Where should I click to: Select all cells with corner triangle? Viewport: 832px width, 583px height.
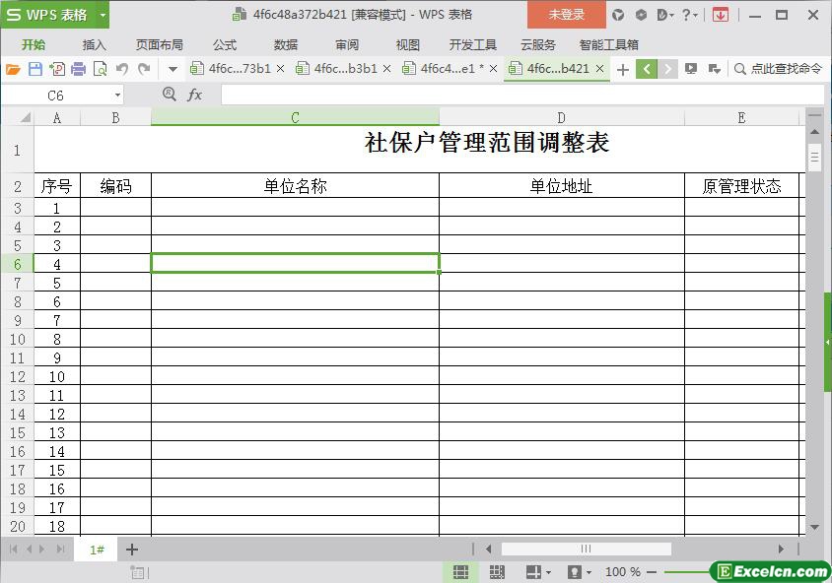pos(25,117)
